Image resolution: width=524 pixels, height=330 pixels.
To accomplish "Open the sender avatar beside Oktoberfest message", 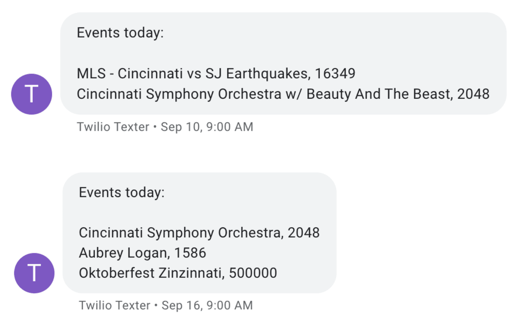I will point(34,273).
